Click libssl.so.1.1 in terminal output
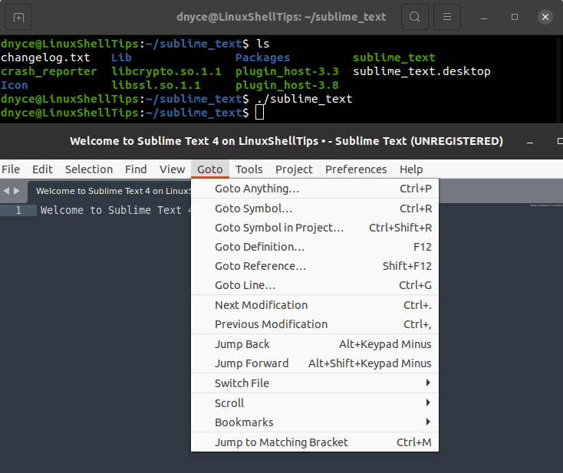563x473 pixels. pyautogui.click(x=156, y=85)
